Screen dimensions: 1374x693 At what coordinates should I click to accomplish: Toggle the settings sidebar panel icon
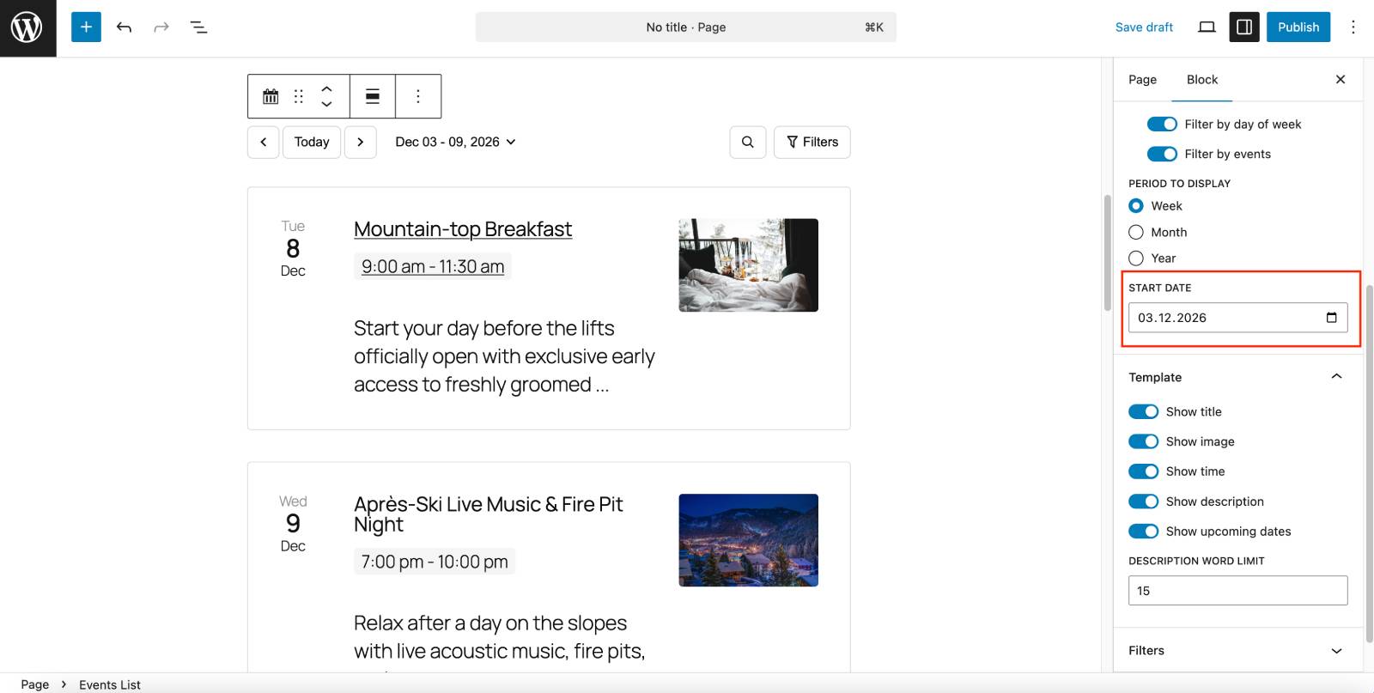(x=1244, y=27)
